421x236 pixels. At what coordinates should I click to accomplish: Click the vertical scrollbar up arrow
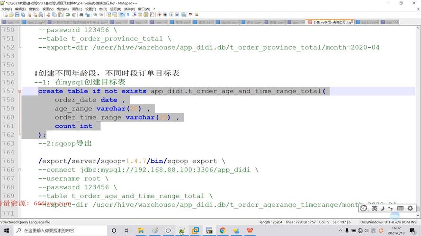[x=418, y=28]
